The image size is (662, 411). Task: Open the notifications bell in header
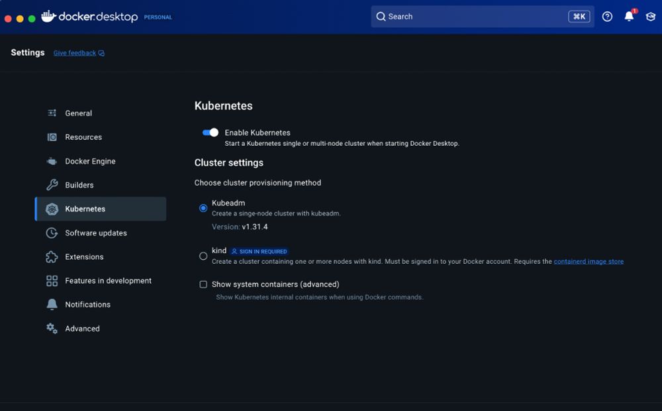(629, 16)
